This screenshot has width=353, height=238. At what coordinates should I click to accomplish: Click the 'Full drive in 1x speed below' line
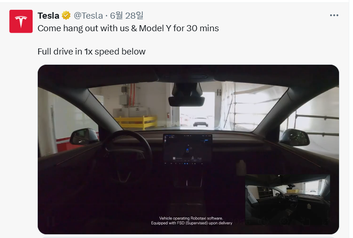(91, 52)
